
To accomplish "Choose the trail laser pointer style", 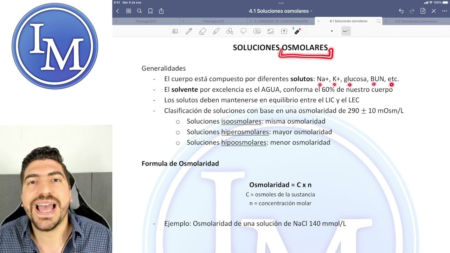I will tap(346, 31).
